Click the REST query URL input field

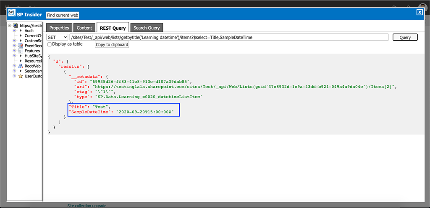[229, 37]
